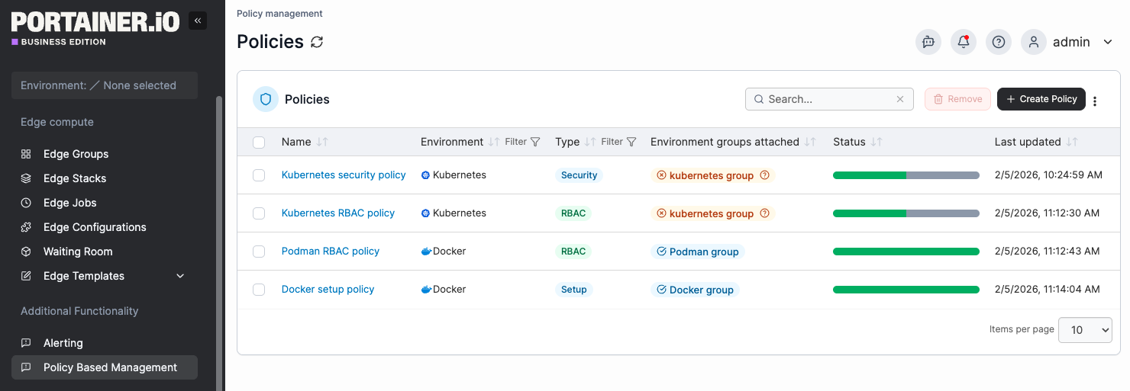Click the chat feedback icon in header

click(928, 42)
